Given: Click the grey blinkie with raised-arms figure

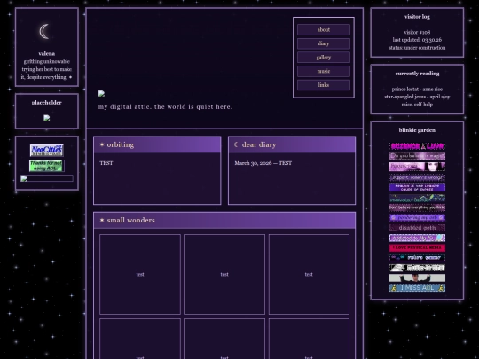Looking at the screenshot, I should 417,277.
